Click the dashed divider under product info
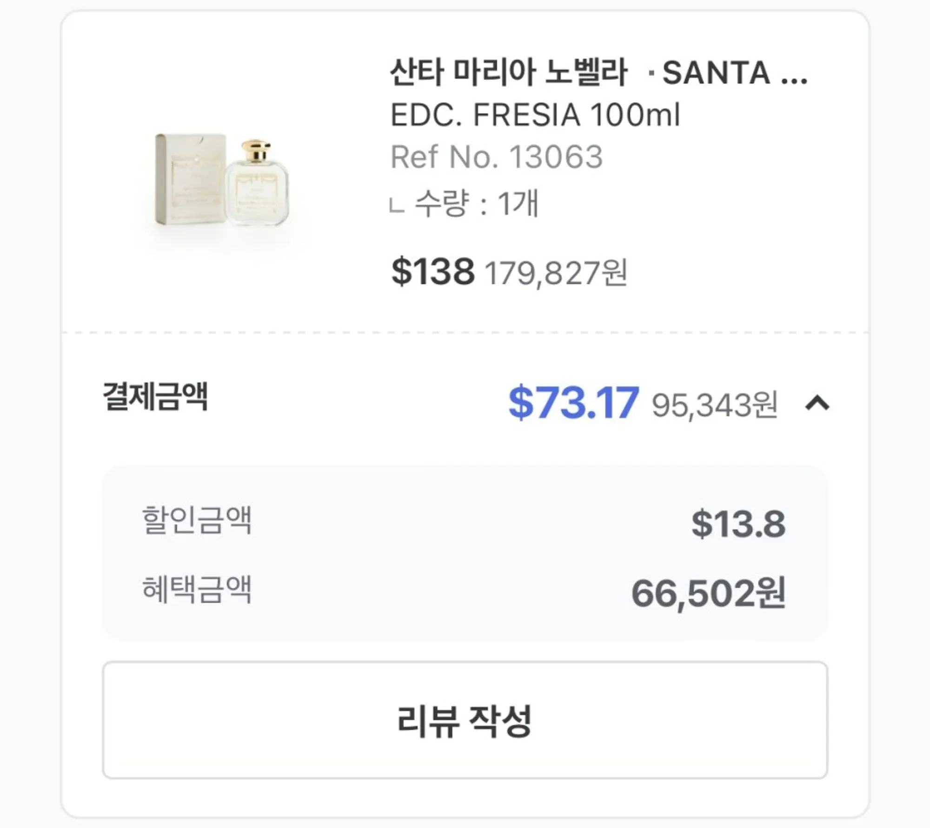 465,333
